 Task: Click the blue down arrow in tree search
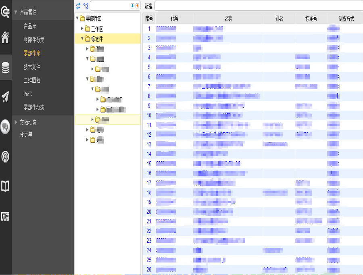[x=132, y=6]
